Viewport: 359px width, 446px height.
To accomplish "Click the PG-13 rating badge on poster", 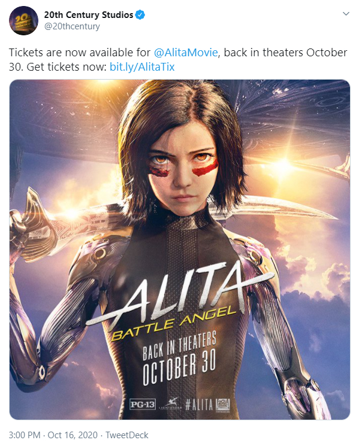I will coord(143,404).
